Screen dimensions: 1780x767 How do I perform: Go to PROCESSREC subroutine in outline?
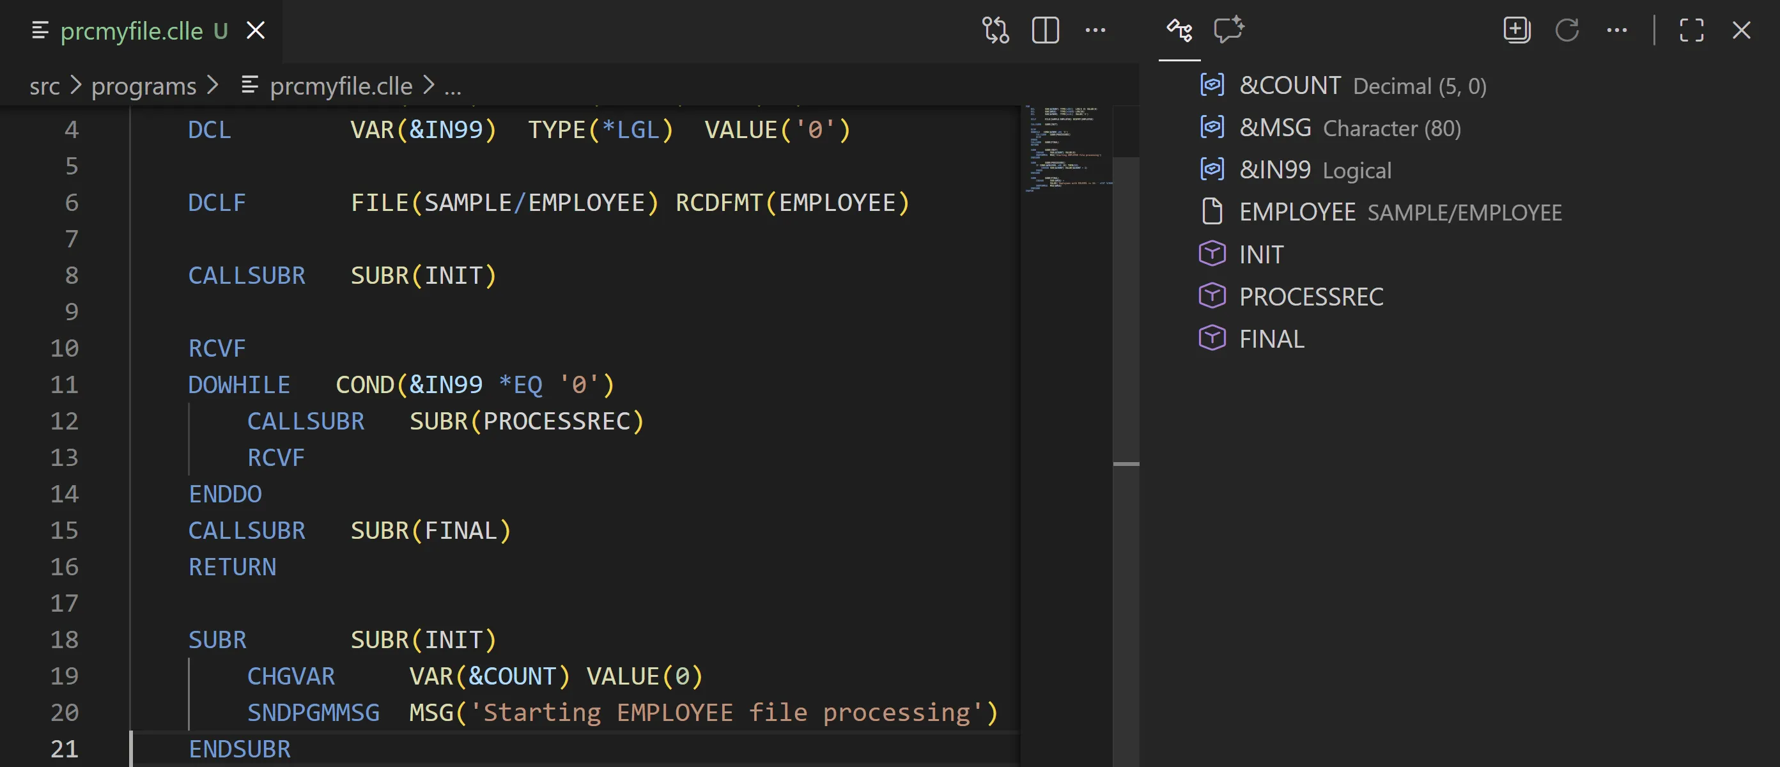(x=1310, y=297)
